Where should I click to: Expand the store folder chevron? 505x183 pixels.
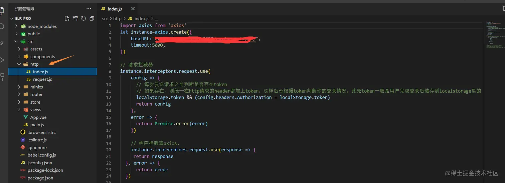pyautogui.click(x=19, y=102)
